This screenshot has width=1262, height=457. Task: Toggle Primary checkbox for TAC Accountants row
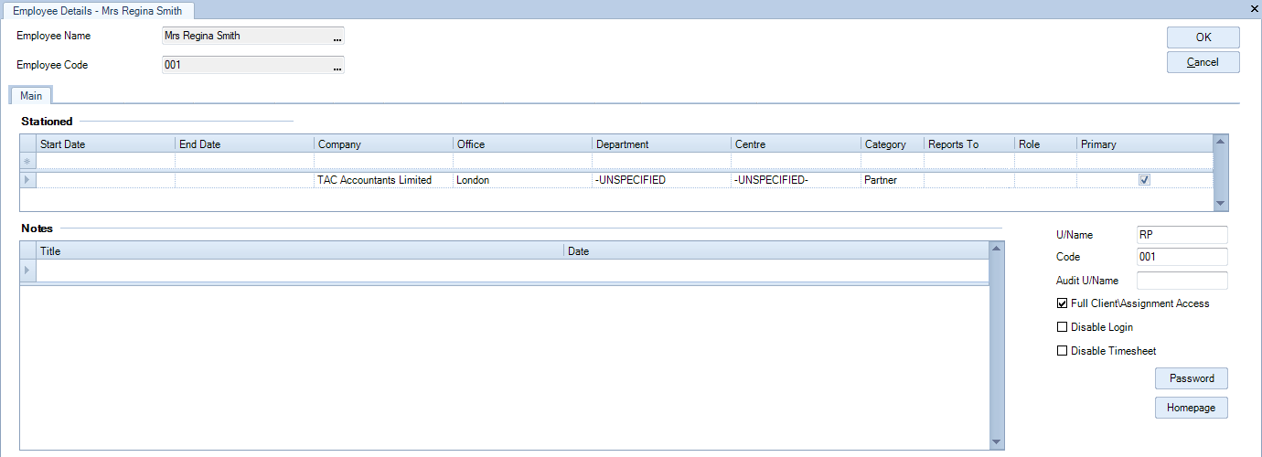[1143, 180]
